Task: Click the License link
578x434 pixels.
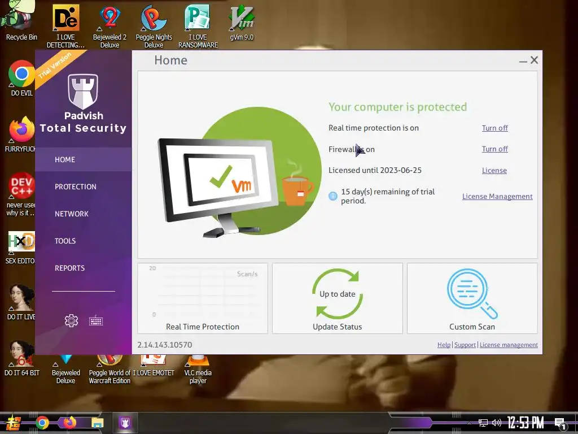Action: click(494, 171)
